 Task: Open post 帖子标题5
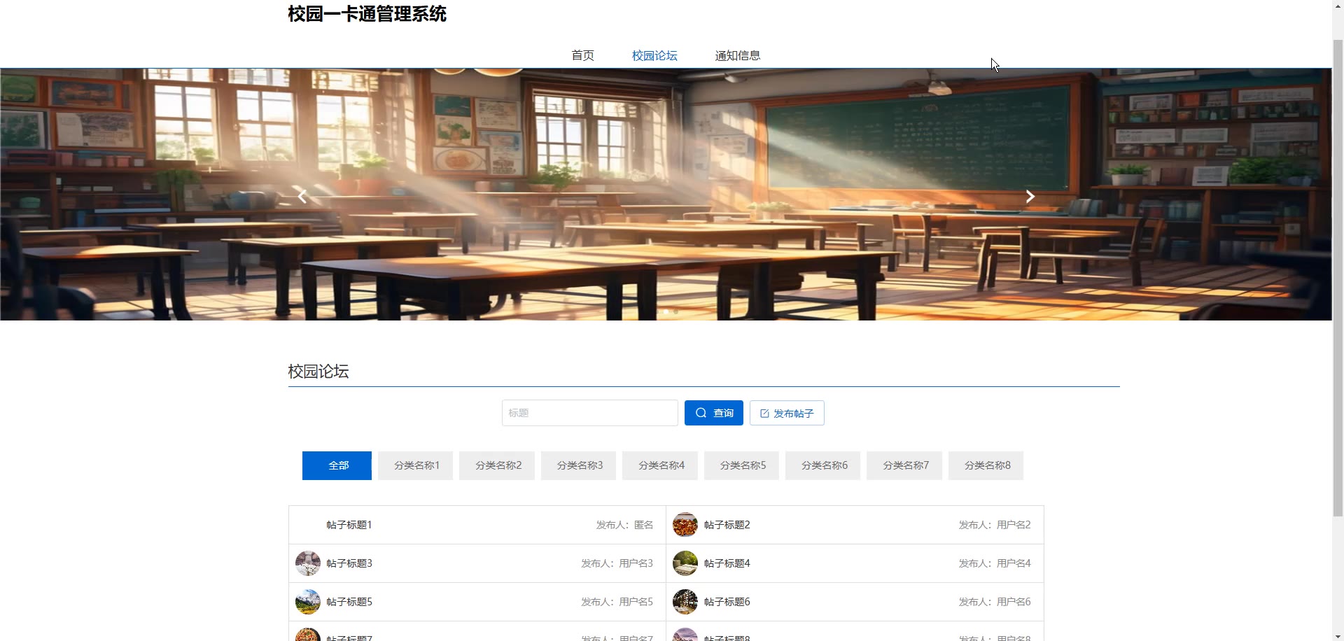[x=349, y=602]
